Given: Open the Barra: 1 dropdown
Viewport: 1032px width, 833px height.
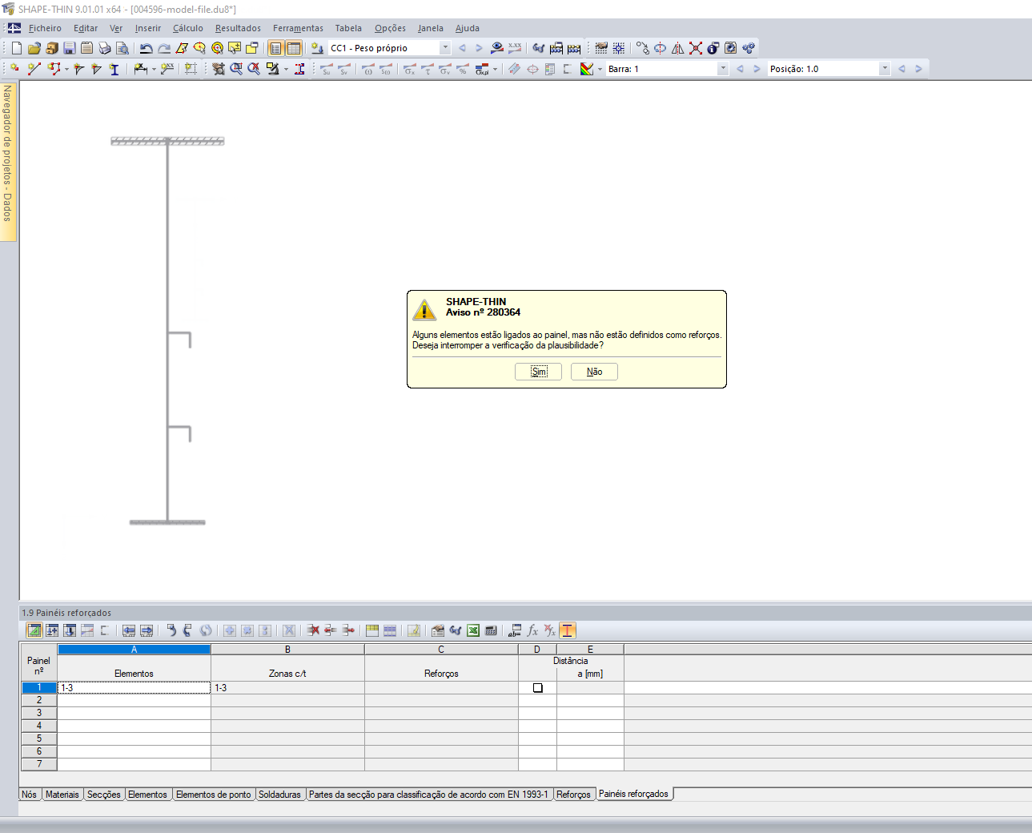Looking at the screenshot, I should point(723,69).
